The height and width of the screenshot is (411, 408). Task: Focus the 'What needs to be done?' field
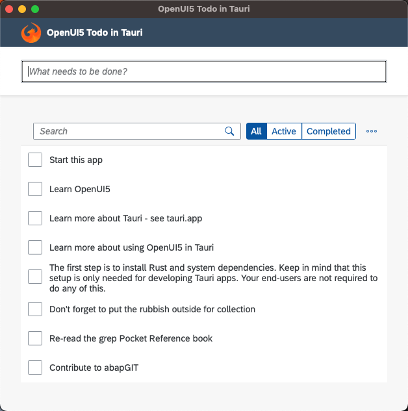(204, 71)
